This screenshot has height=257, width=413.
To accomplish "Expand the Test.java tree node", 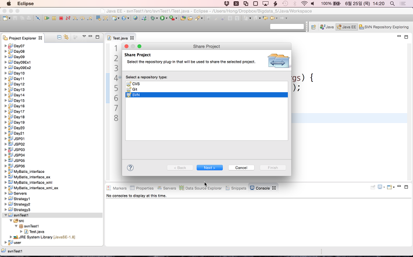I will [x=22, y=231].
